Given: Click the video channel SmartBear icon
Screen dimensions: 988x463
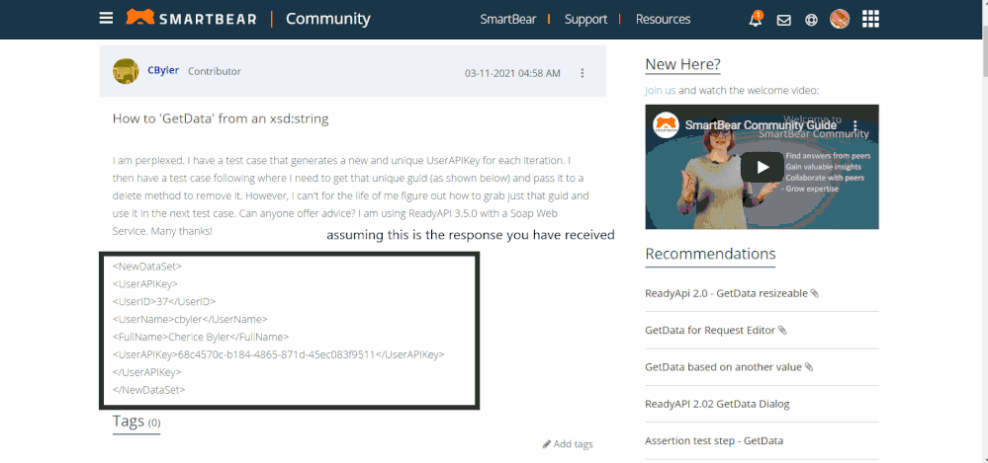Looking at the screenshot, I should click(666, 124).
